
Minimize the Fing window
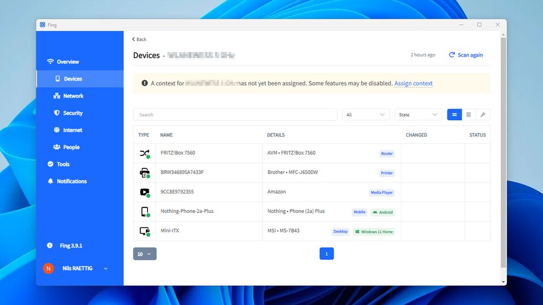pos(462,24)
